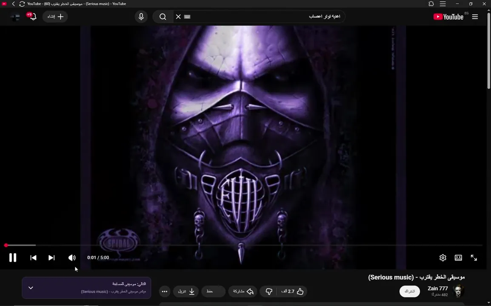The height and width of the screenshot is (306, 491).
Task: Open the create (إنشاء) button
Action: [55, 17]
